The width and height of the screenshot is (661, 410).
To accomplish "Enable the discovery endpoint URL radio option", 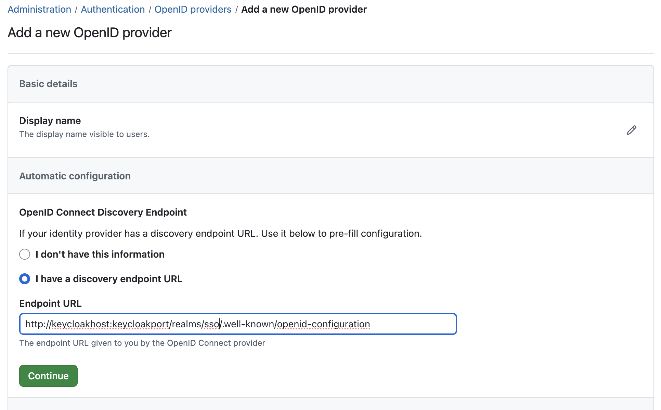I will (25, 279).
